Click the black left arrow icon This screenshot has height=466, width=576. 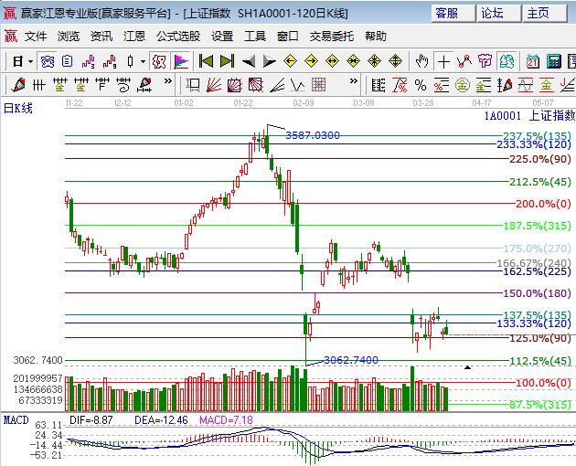pos(248,61)
